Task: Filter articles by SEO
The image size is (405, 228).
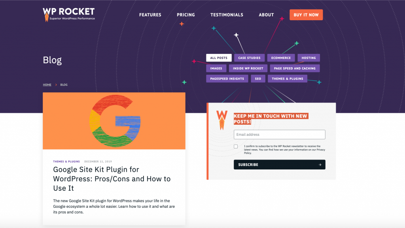Action: pyautogui.click(x=258, y=78)
